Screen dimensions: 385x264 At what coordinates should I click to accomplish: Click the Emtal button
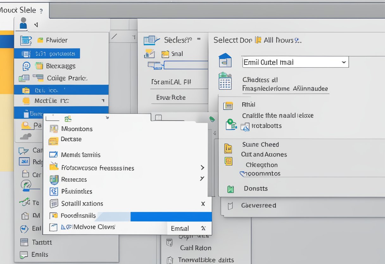point(180,228)
